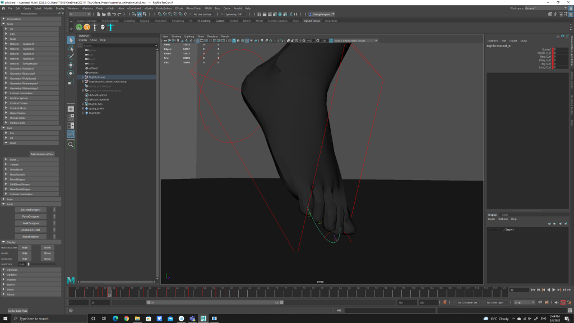This screenshot has width=574, height=323.
Task: Play the animation forwards
Action: [x=554, y=290]
